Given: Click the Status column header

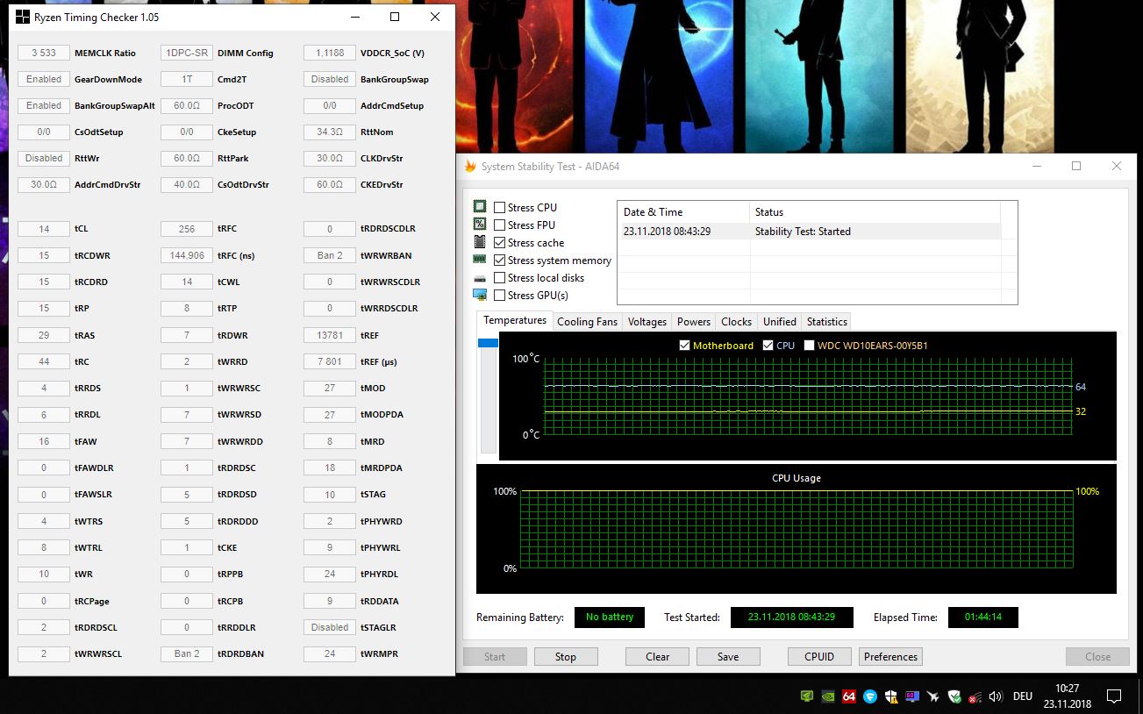Looking at the screenshot, I should [x=875, y=212].
